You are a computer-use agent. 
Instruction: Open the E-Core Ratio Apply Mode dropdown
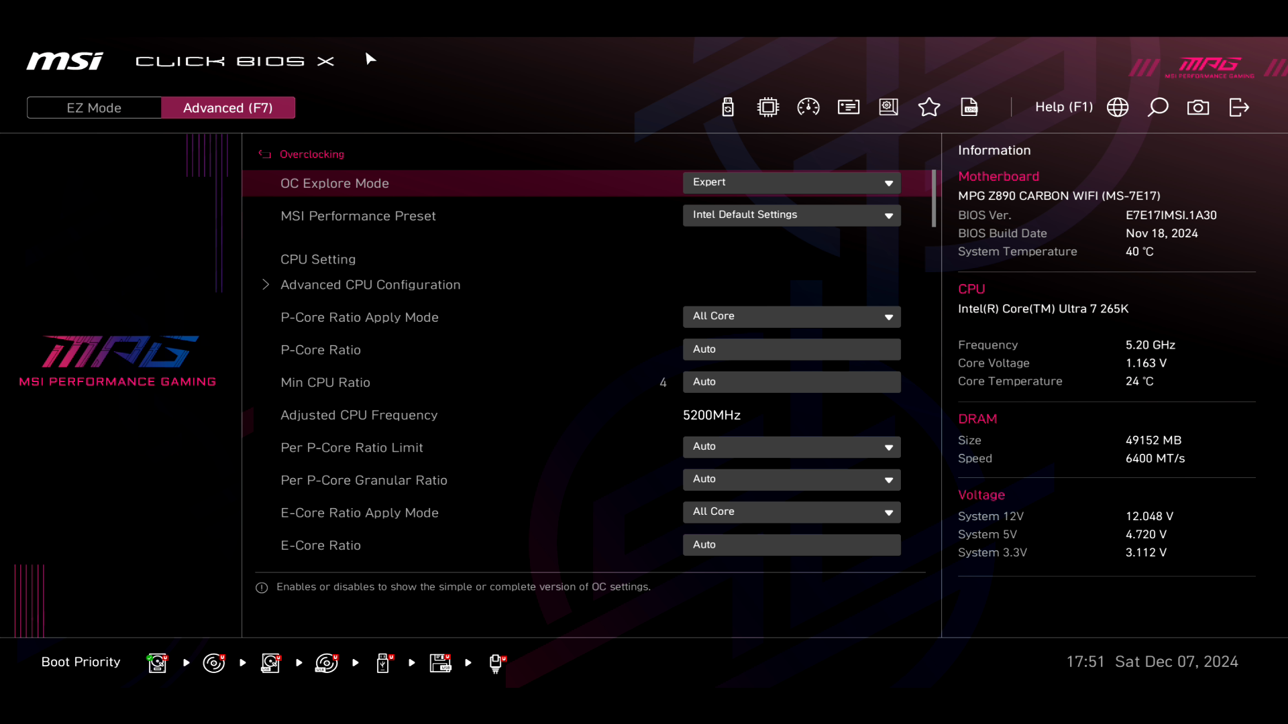click(792, 512)
